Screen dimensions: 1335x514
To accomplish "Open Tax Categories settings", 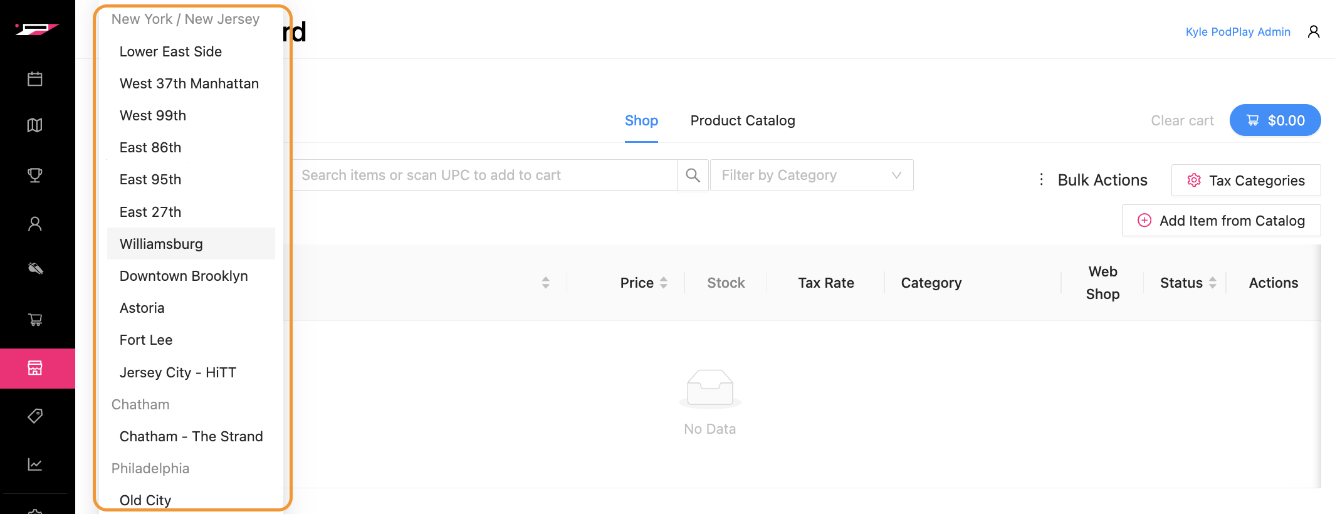I will coord(1246,181).
